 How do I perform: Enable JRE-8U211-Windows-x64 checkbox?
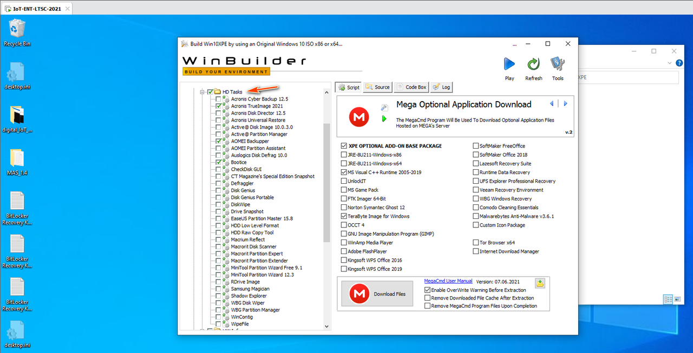(344, 163)
